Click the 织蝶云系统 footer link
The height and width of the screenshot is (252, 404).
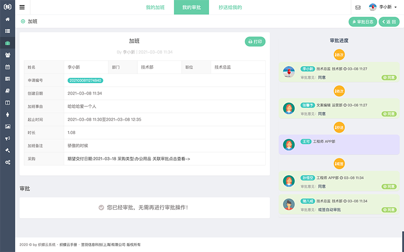(46, 244)
